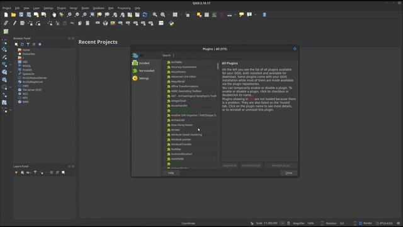Click the Refresh map canvas icon
This screenshot has width=403, height=227.
point(145,15)
